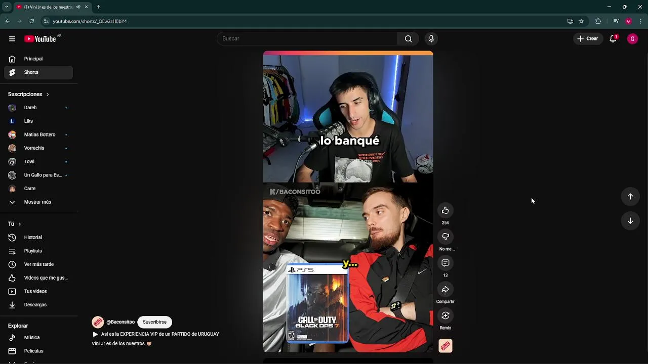Remix this Short
This screenshot has height=364, width=648.
[x=445, y=315]
